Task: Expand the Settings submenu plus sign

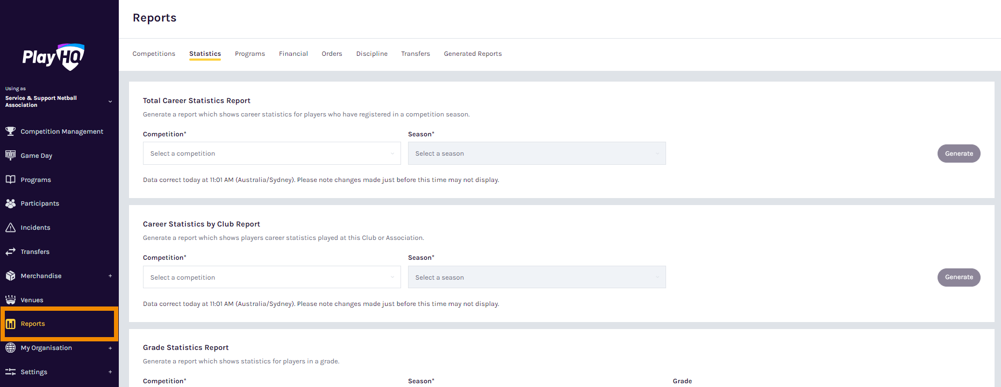Action: tap(110, 372)
